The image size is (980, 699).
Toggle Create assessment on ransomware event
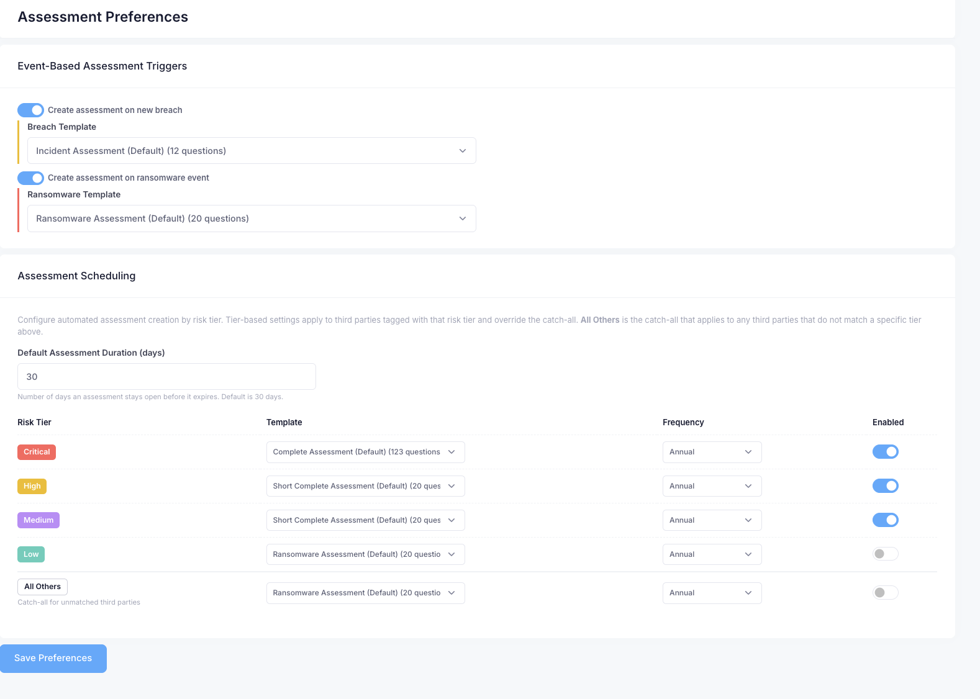point(30,178)
